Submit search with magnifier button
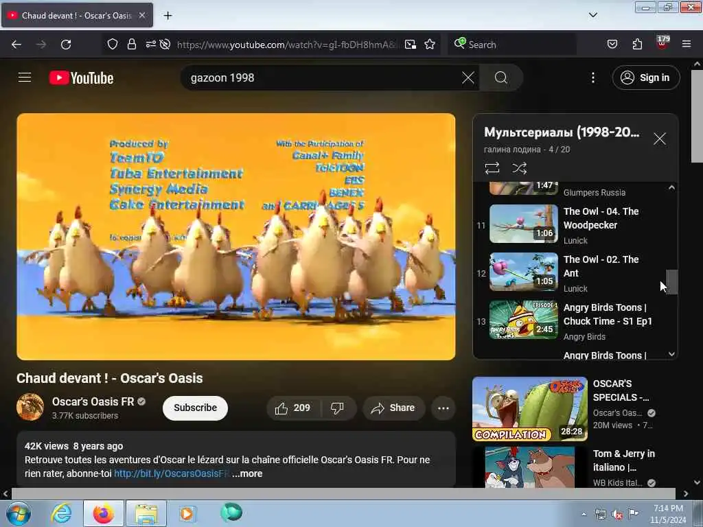Screen dimensions: 703x527 (x=500, y=78)
